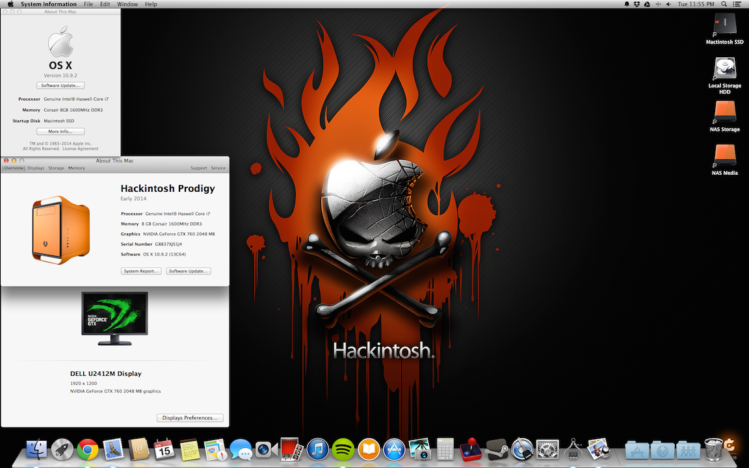The height and width of the screenshot is (468, 749).
Task: Click the Version 10.9.2 text
Action: click(60, 75)
